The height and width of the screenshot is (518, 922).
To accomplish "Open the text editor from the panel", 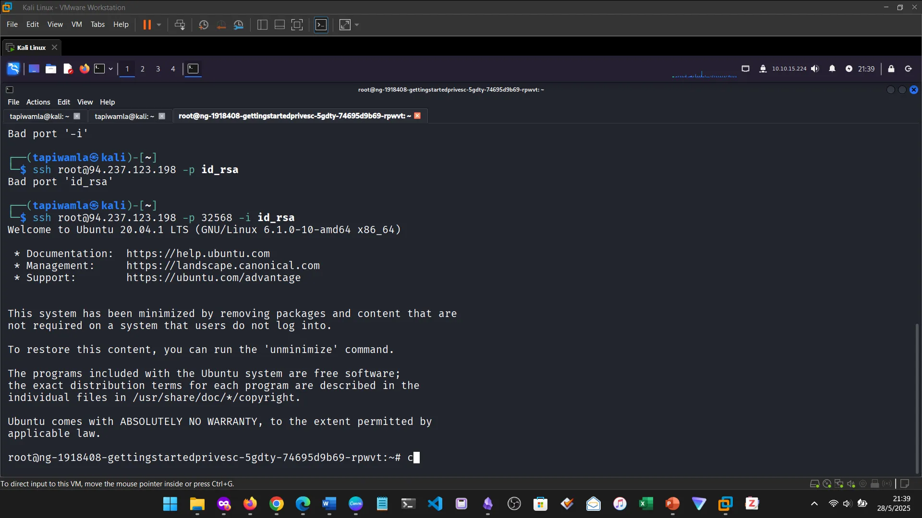I will 68,69.
